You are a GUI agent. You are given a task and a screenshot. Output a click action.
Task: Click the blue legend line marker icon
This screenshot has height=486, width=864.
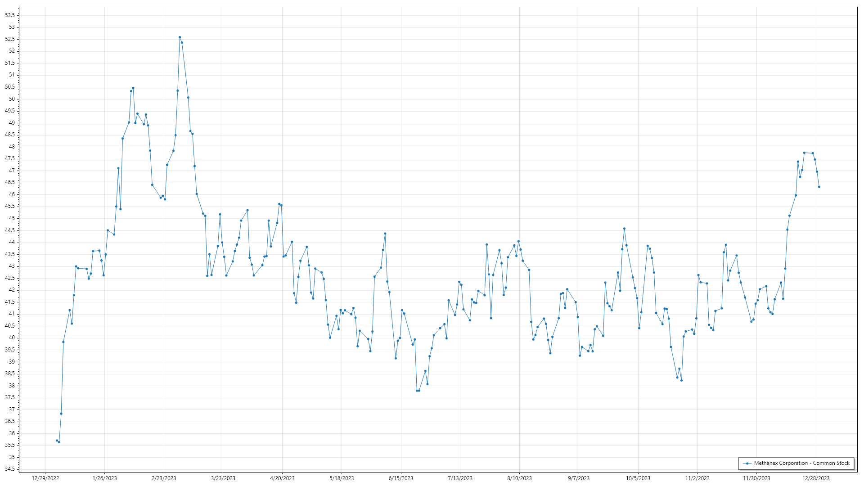click(747, 463)
